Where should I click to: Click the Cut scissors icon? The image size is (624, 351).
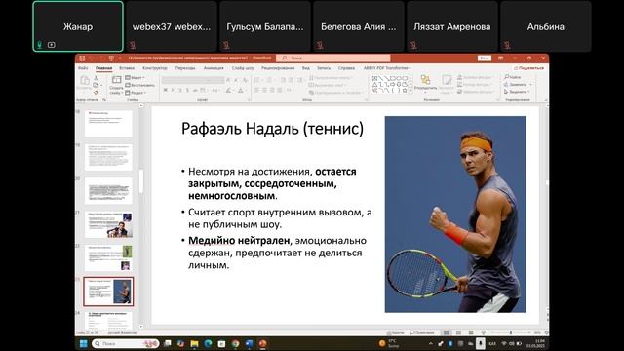(x=96, y=78)
